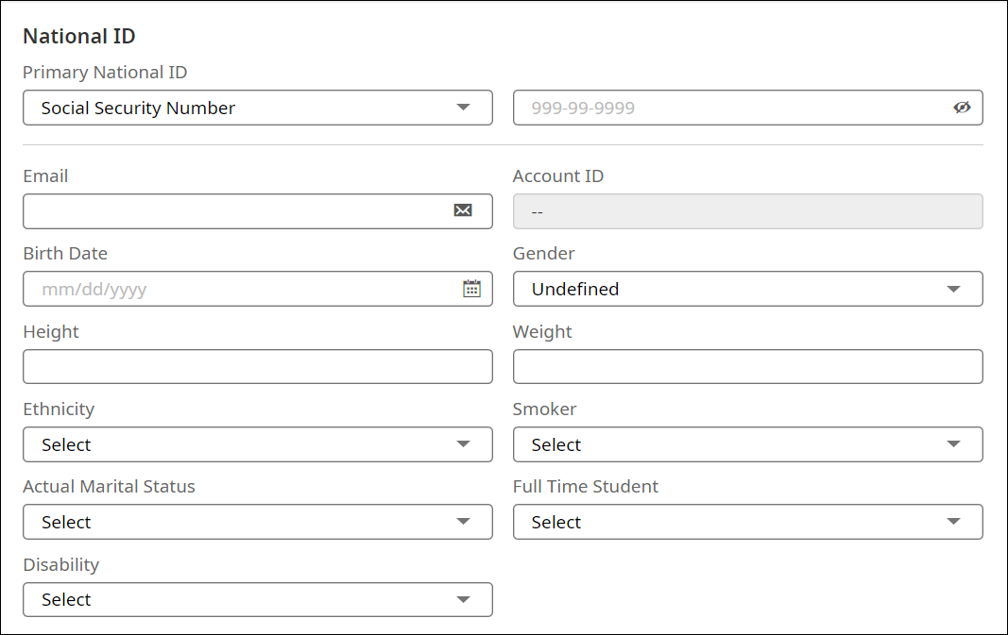The height and width of the screenshot is (635, 1008).
Task: Focus the Email text field
Action: [236, 211]
